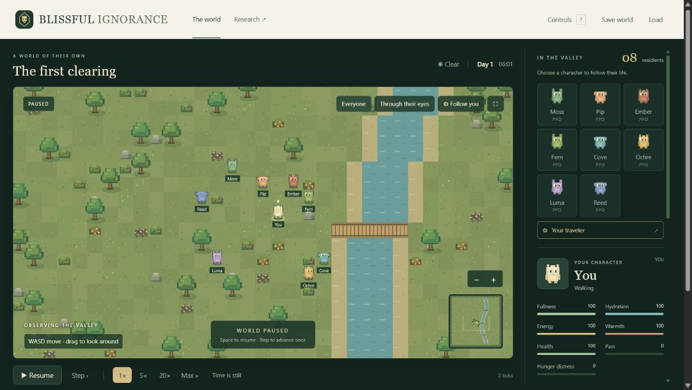Click the 'Pain' stat label
This screenshot has height=390, width=692.
pyautogui.click(x=610, y=346)
